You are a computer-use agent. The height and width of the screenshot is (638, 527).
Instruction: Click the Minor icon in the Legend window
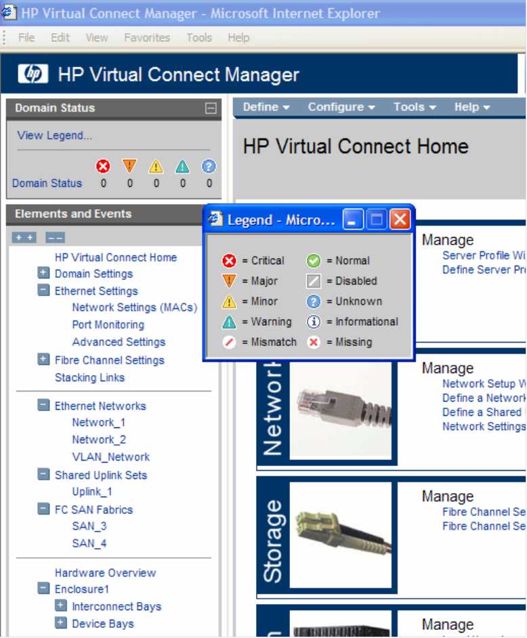click(x=229, y=301)
